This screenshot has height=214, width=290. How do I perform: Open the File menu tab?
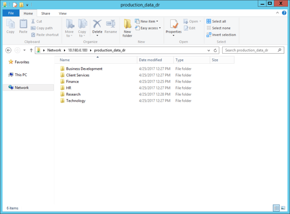11,13
